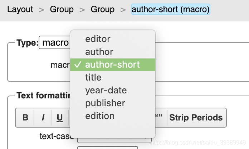Choose author from the macro list
The height and width of the screenshot is (149, 249).
point(113,52)
